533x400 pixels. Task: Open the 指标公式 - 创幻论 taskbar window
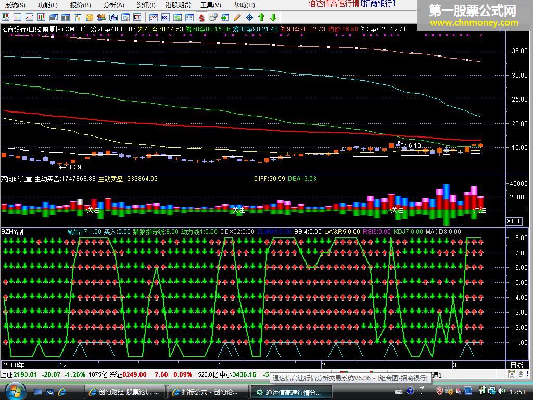(208, 392)
